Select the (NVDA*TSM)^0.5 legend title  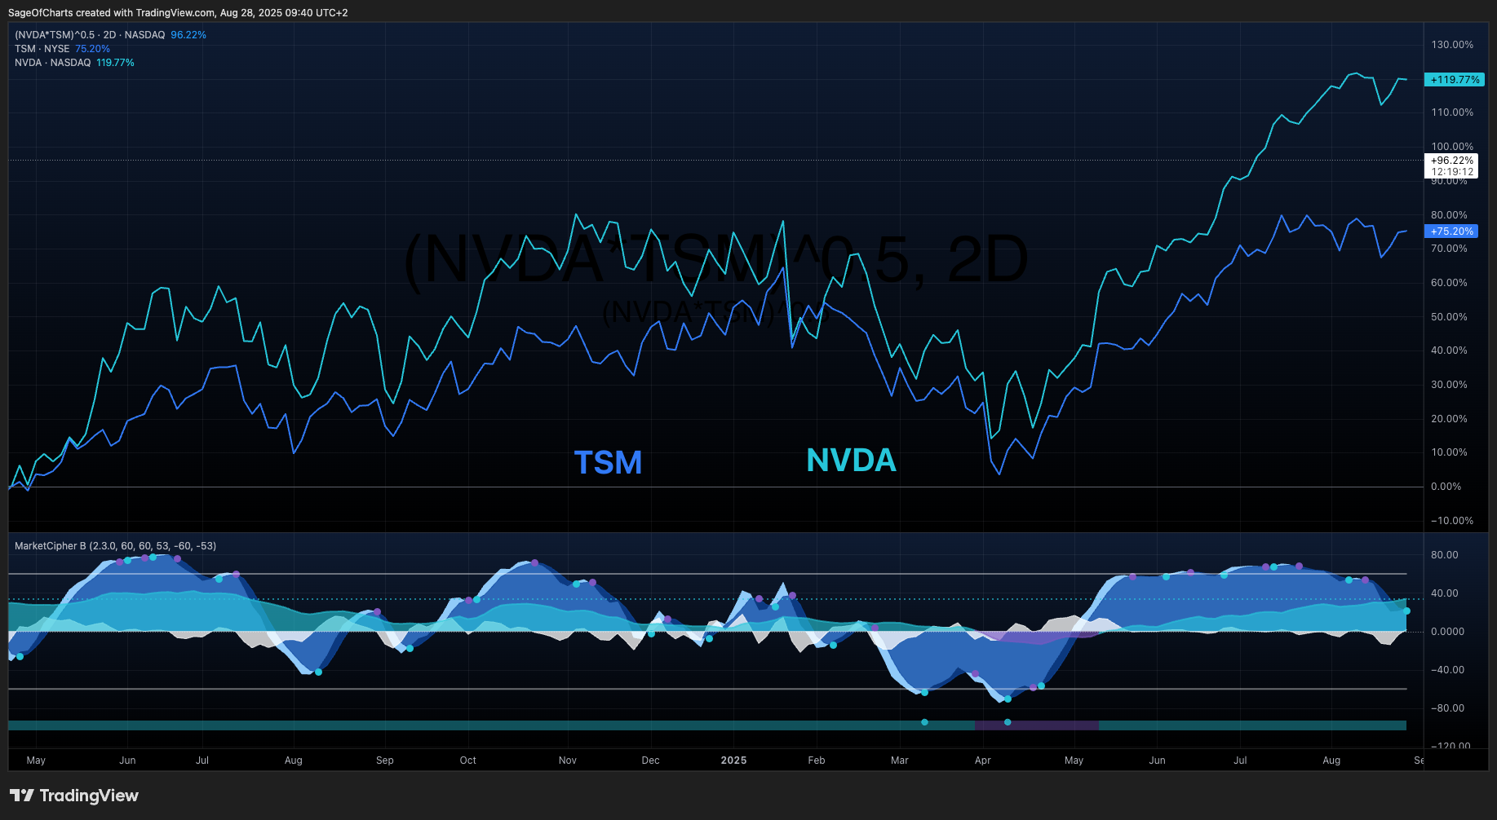pyautogui.click(x=90, y=35)
